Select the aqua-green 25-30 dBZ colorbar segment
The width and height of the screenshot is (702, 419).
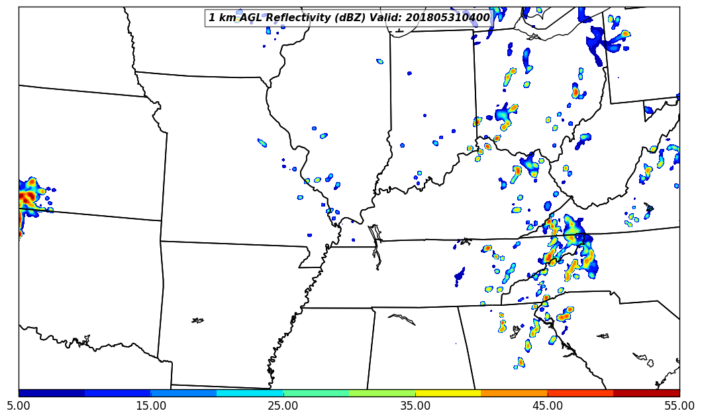point(316,393)
